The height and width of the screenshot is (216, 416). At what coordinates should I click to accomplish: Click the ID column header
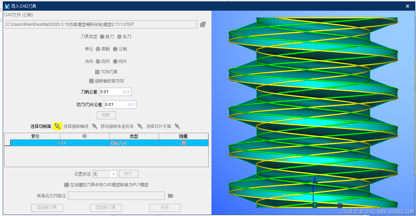pyautogui.click(x=85, y=136)
